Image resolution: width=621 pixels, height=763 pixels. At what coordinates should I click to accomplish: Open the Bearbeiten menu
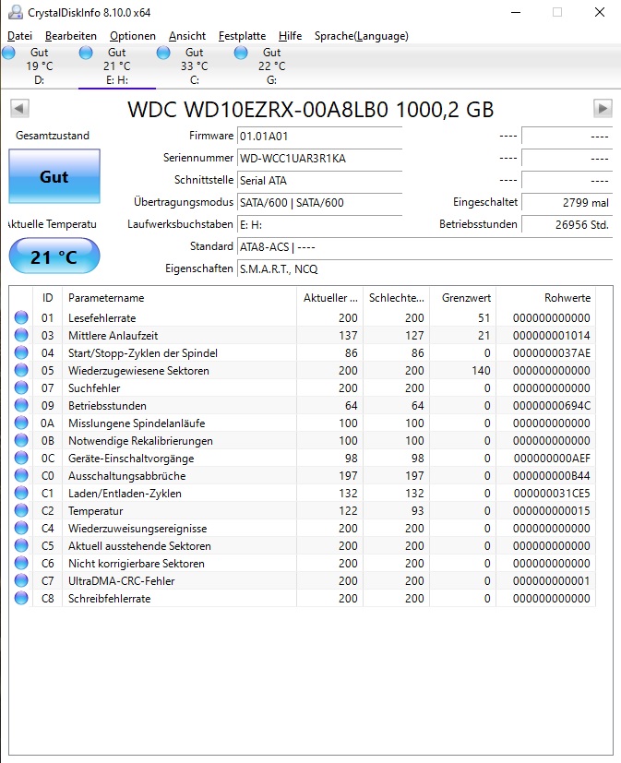(70, 36)
